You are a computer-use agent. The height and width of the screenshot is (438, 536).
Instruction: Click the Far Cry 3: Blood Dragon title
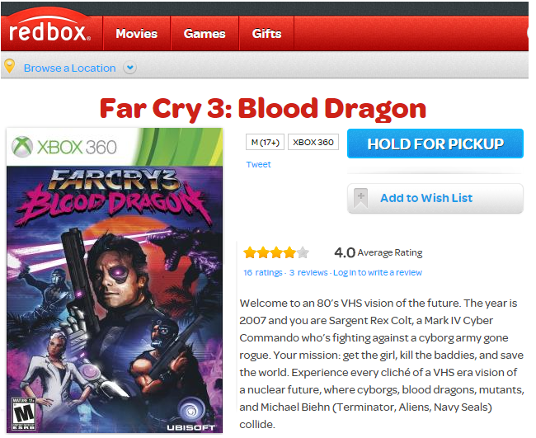(263, 109)
